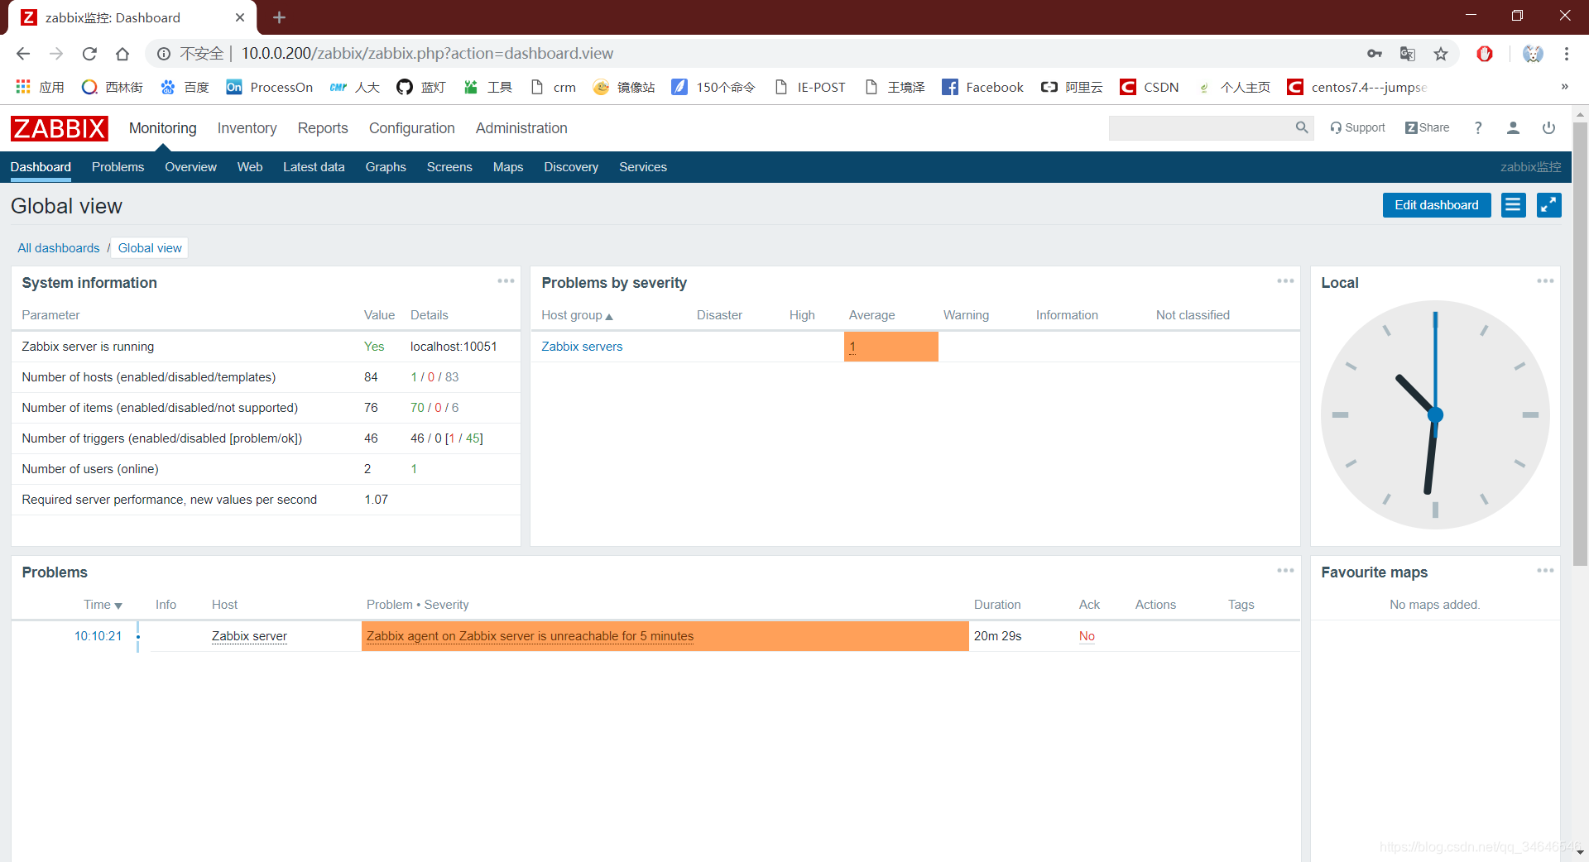Click the browser home icon

point(122,54)
